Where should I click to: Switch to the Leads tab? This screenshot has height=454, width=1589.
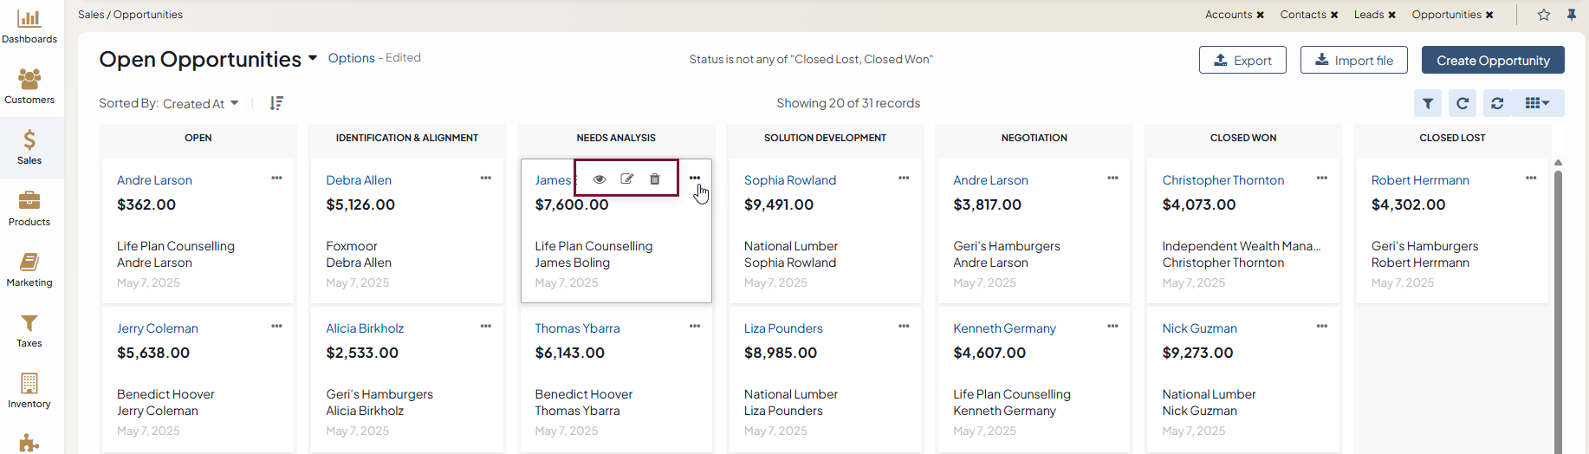pyautogui.click(x=1368, y=15)
